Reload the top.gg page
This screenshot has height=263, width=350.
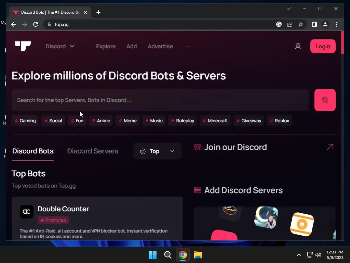pyautogui.click(x=36, y=24)
